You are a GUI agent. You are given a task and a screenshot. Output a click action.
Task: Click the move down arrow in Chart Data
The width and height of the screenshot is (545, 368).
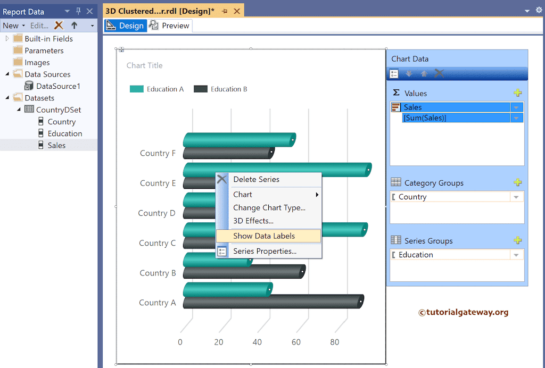(x=409, y=73)
